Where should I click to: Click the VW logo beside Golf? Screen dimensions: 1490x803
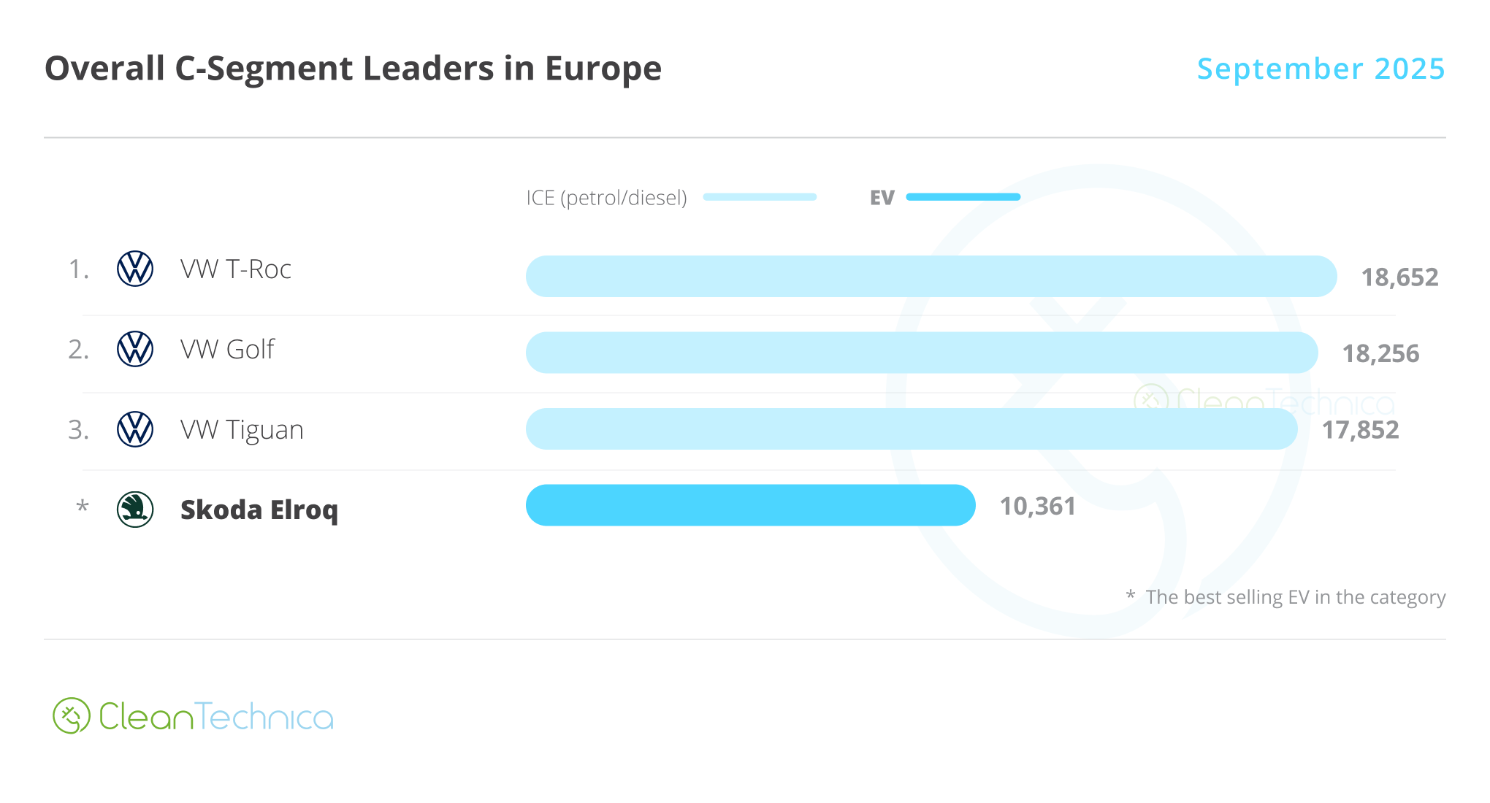click(x=135, y=349)
